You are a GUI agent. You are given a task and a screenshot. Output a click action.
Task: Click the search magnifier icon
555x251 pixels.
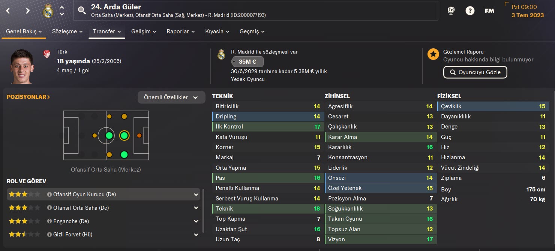tap(82, 10)
